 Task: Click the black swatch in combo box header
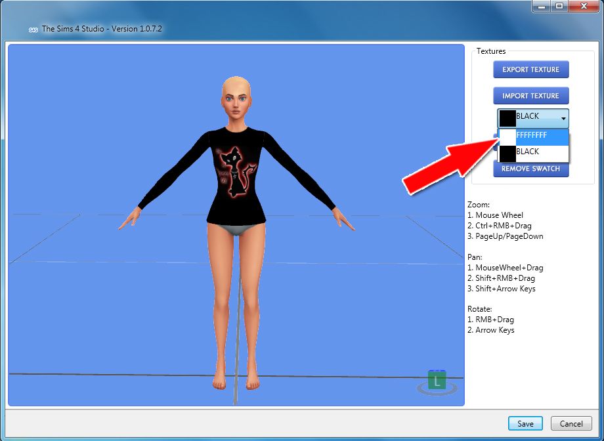pyautogui.click(x=507, y=119)
